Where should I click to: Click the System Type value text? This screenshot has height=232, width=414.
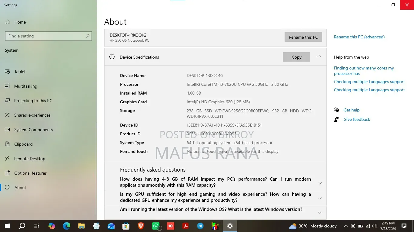[x=229, y=143]
